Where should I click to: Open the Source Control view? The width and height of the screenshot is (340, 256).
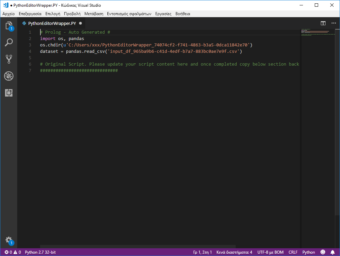(x=9, y=59)
